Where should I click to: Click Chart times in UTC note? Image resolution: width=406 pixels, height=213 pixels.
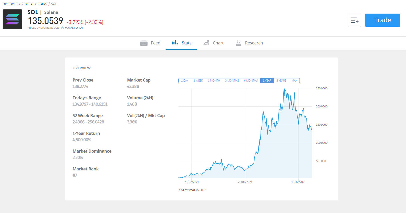click(192, 190)
